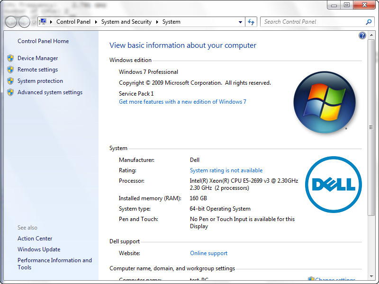Click the scrollbar down arrow
The height and width of the screenshot is (284, 379).
pyautogui.click(x=371, y=276)
